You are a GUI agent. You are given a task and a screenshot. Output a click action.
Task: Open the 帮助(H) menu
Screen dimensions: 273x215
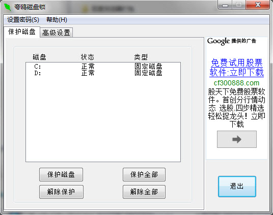pyautogui.click(x=57, y=20)
